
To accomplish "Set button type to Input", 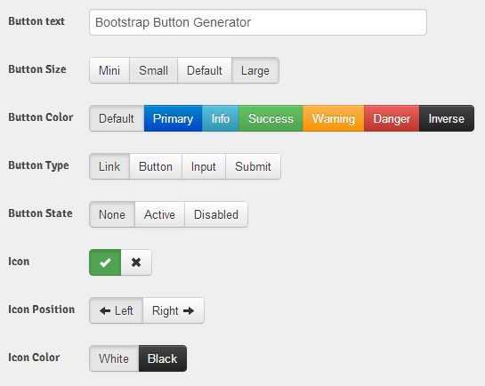I will click(x=204, y=166).
